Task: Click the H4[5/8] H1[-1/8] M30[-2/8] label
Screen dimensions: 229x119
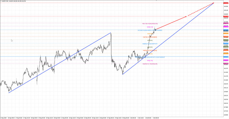Action: pos(150,64)
